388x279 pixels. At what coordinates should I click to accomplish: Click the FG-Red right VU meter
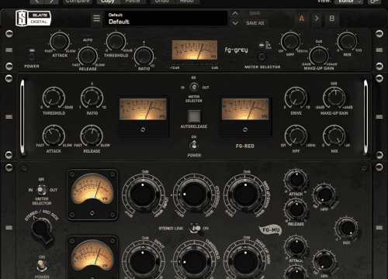[x=245, y=109]
